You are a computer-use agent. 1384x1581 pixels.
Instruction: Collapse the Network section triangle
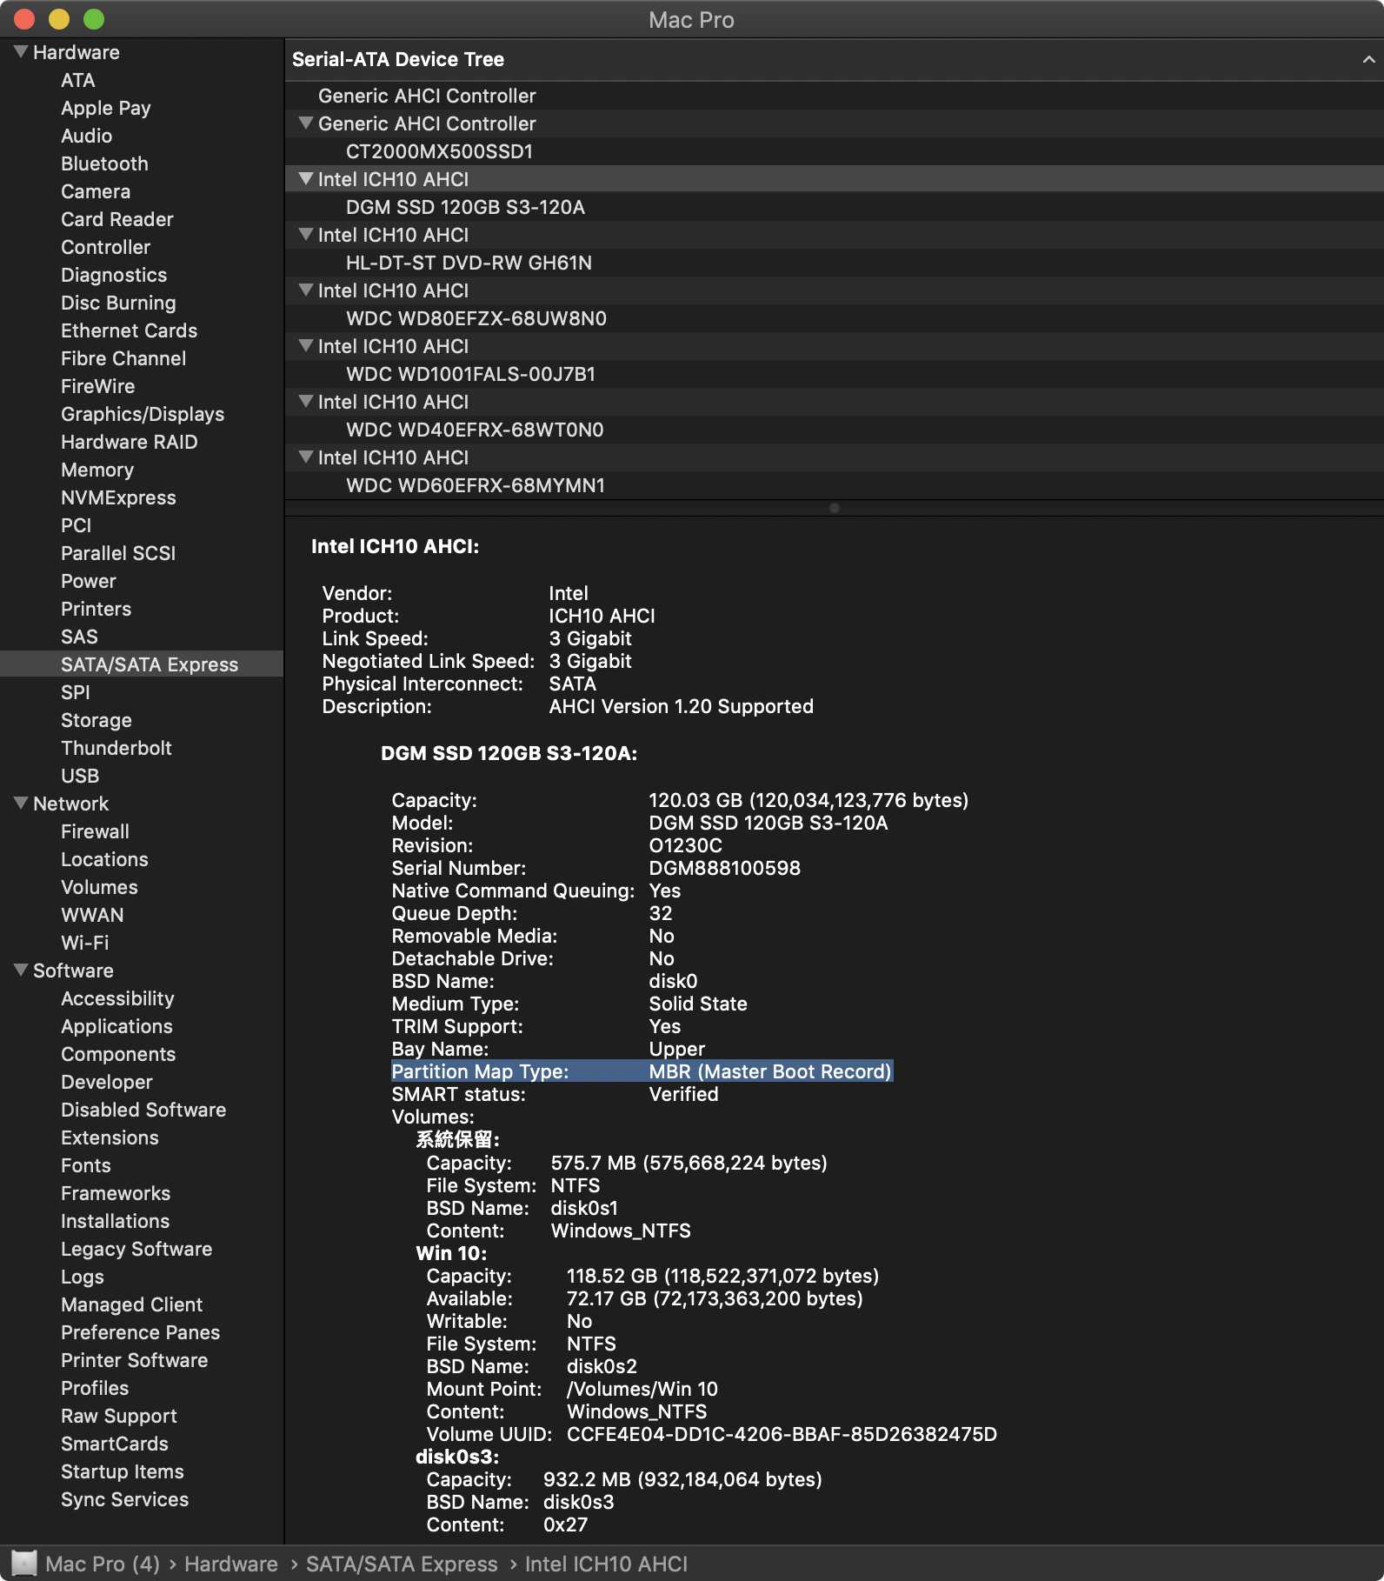coord(21,804)
